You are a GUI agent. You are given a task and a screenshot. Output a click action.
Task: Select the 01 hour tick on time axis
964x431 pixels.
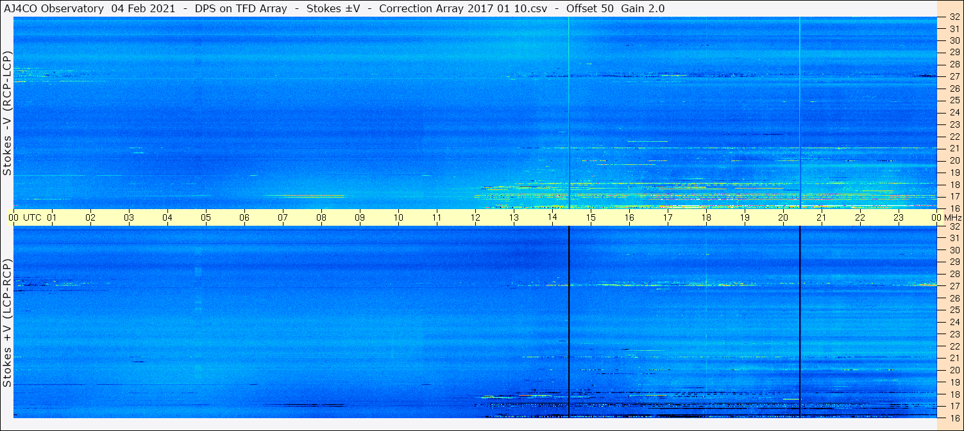[x=52, y=217]
